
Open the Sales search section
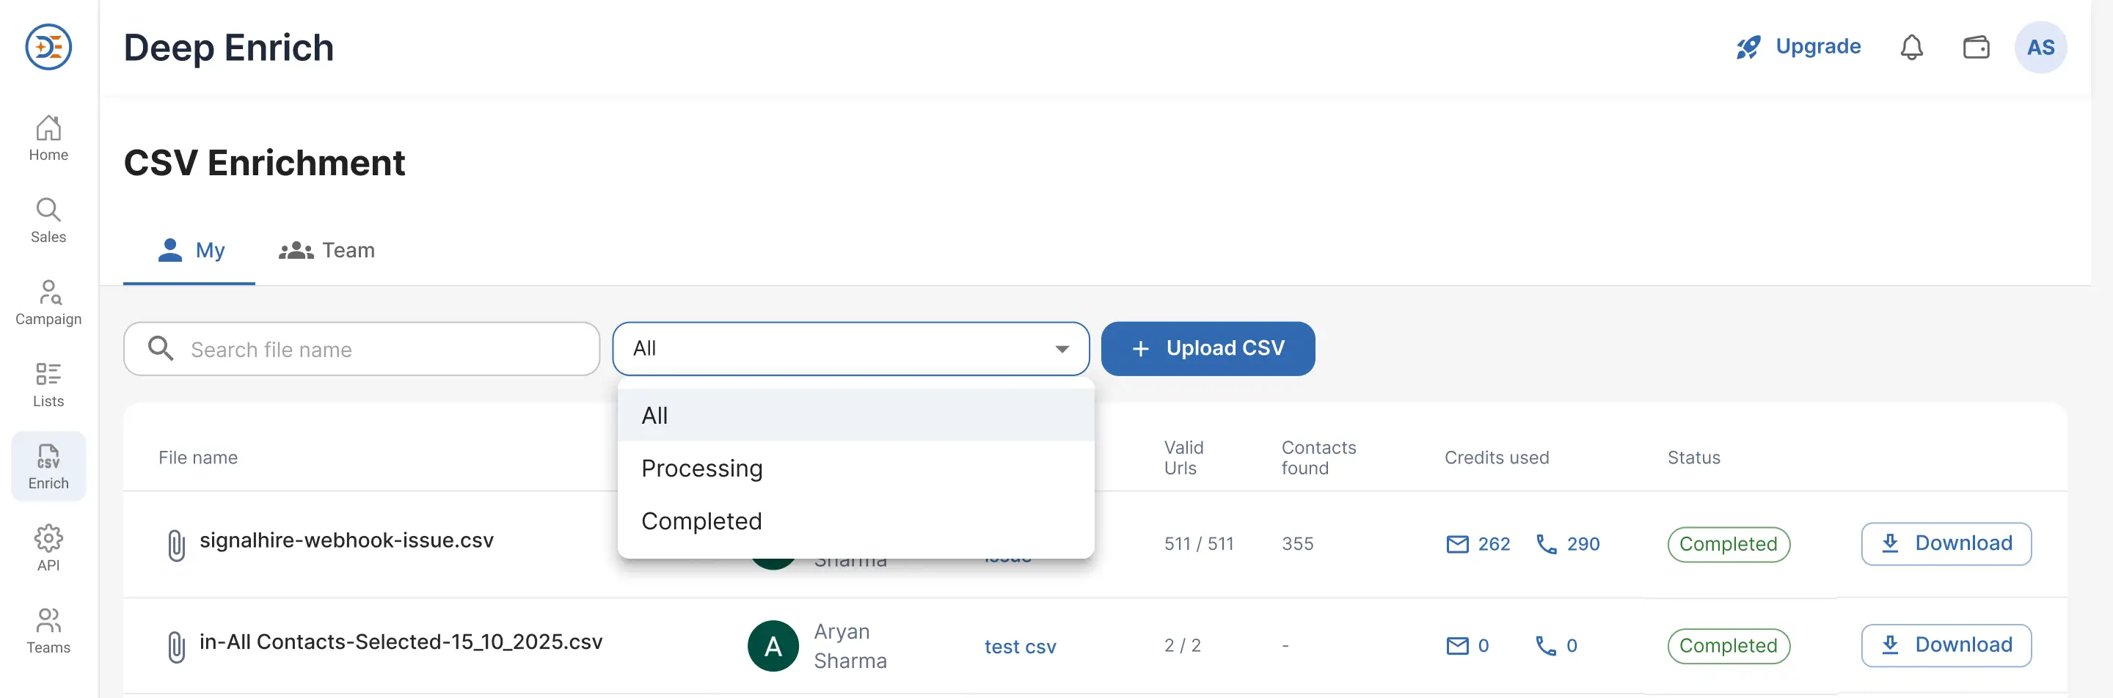(x=48, y=221)
